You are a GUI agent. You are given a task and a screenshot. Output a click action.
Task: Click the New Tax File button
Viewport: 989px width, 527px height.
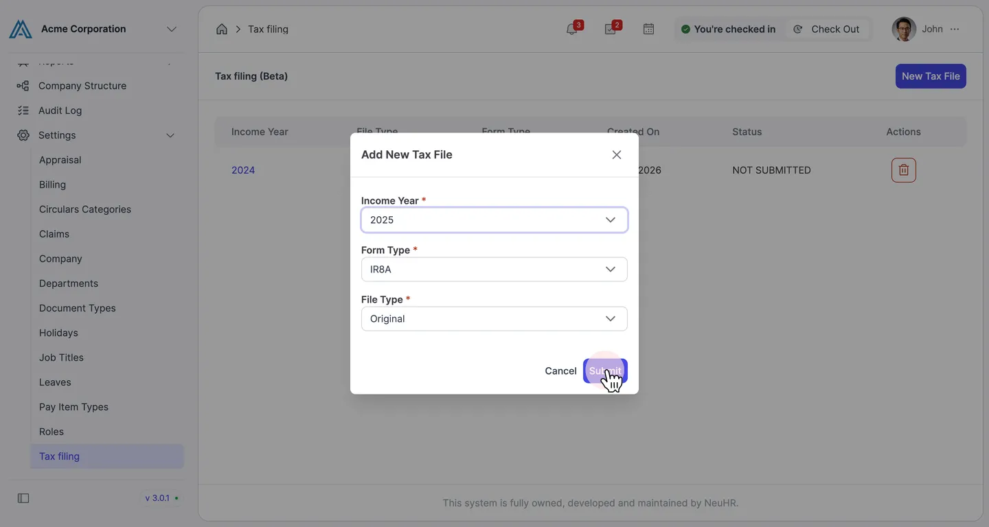pyautogui.click(x=931, y=76)
